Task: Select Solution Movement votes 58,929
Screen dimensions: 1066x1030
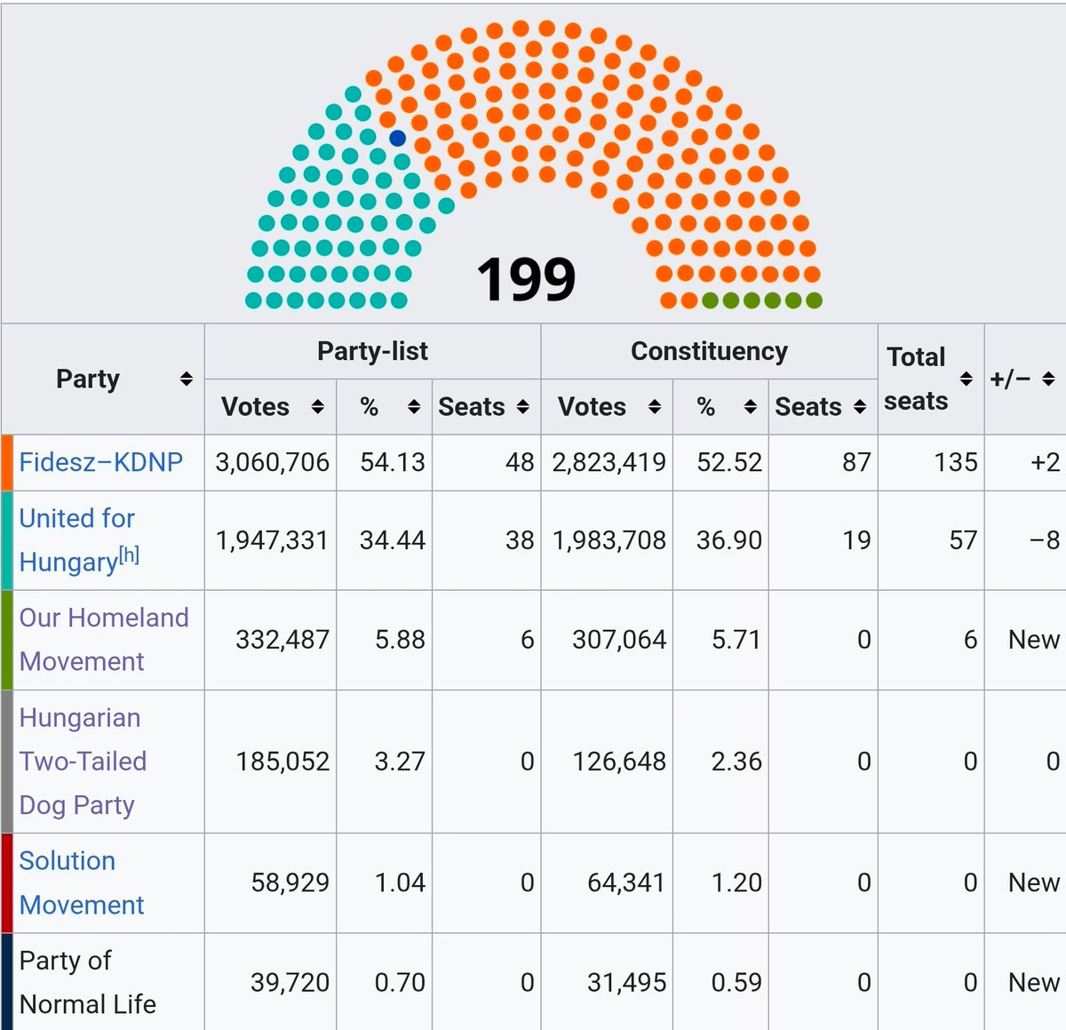Action: [x=290, y=883]
